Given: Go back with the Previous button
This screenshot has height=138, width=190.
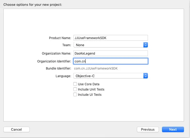Looking at the screenshot, I should (x=148, y=129).
